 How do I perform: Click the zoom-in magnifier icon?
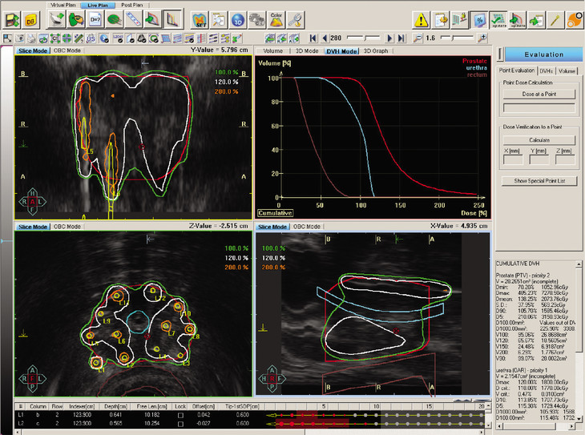482,38
